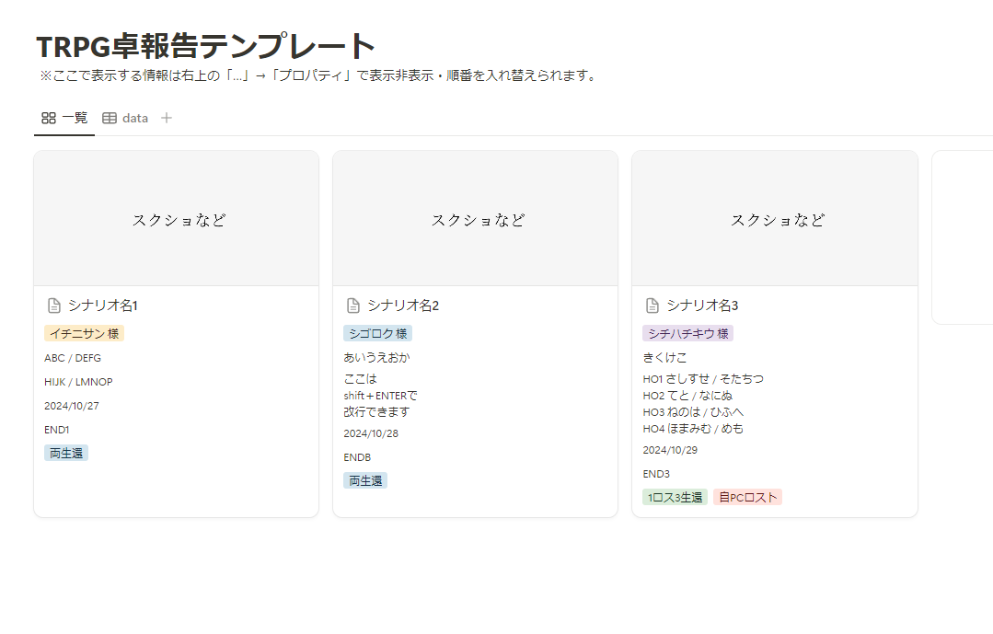Screen dimensions: 993x634
Task: Click the date 2024/10/28
Action: click(371, 433)
